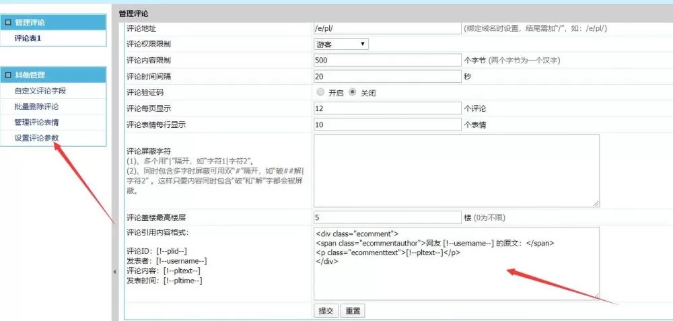Click the 发表者：[!--username--] line

tap(167, 261)
